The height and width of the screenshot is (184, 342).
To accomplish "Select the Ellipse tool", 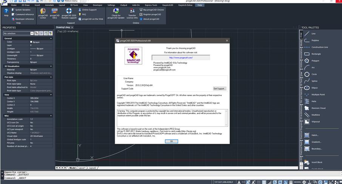I will (x=311, y=88).
